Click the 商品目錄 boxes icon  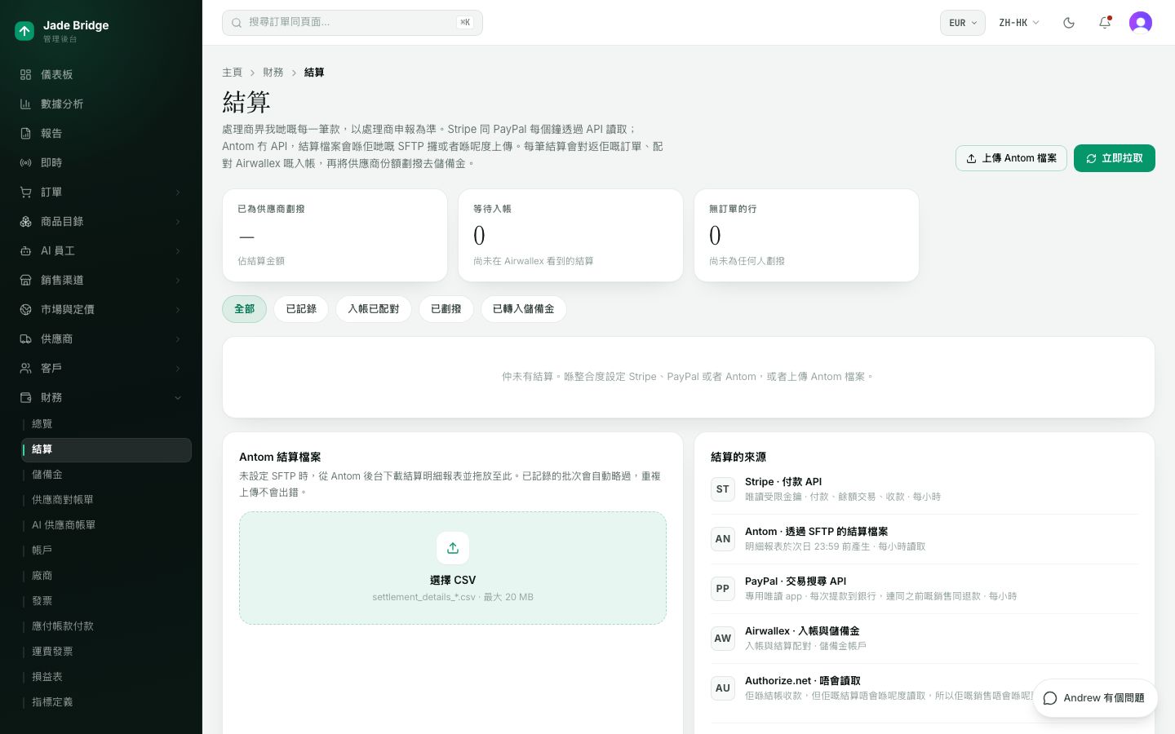point(26,221)
